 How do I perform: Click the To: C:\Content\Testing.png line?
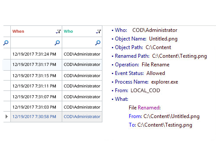click(160, 125)
